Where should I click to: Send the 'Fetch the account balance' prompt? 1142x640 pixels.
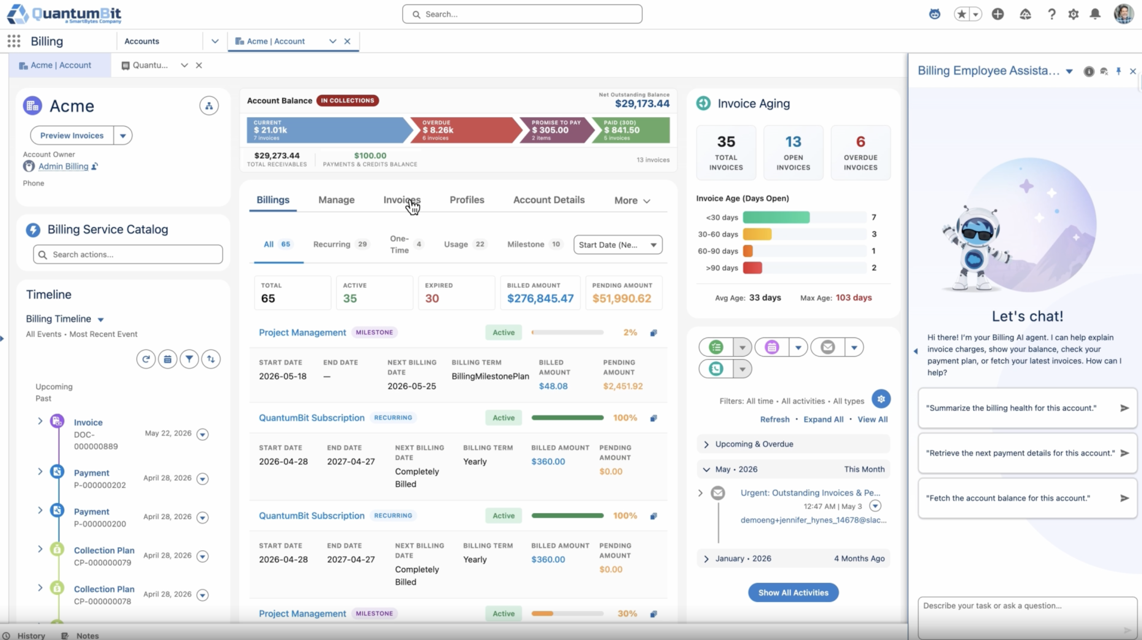click(1124, 498)
